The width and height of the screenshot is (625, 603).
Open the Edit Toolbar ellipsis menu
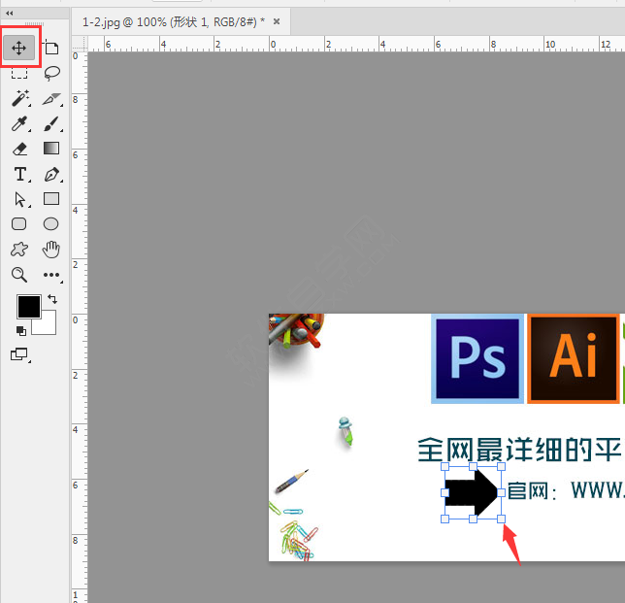tap(51, 275)
